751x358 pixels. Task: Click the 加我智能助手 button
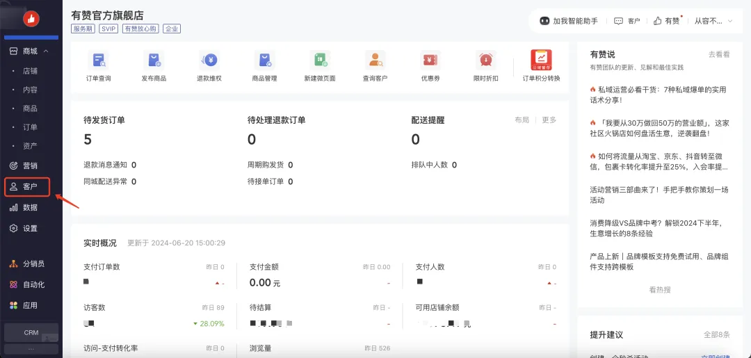point(569,21)
